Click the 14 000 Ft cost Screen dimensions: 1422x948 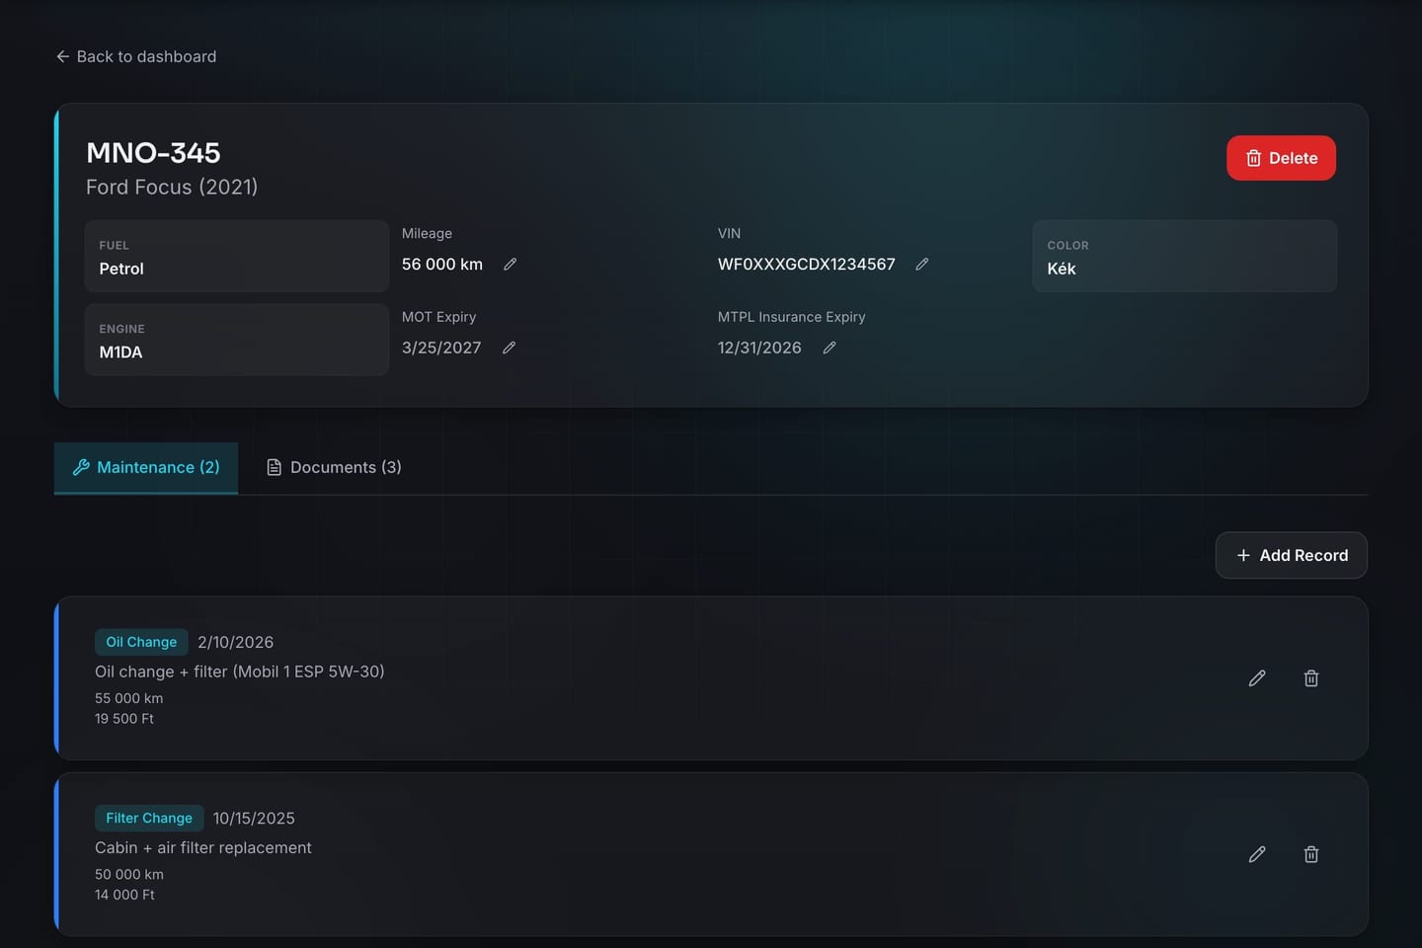[x=124, y=895]
